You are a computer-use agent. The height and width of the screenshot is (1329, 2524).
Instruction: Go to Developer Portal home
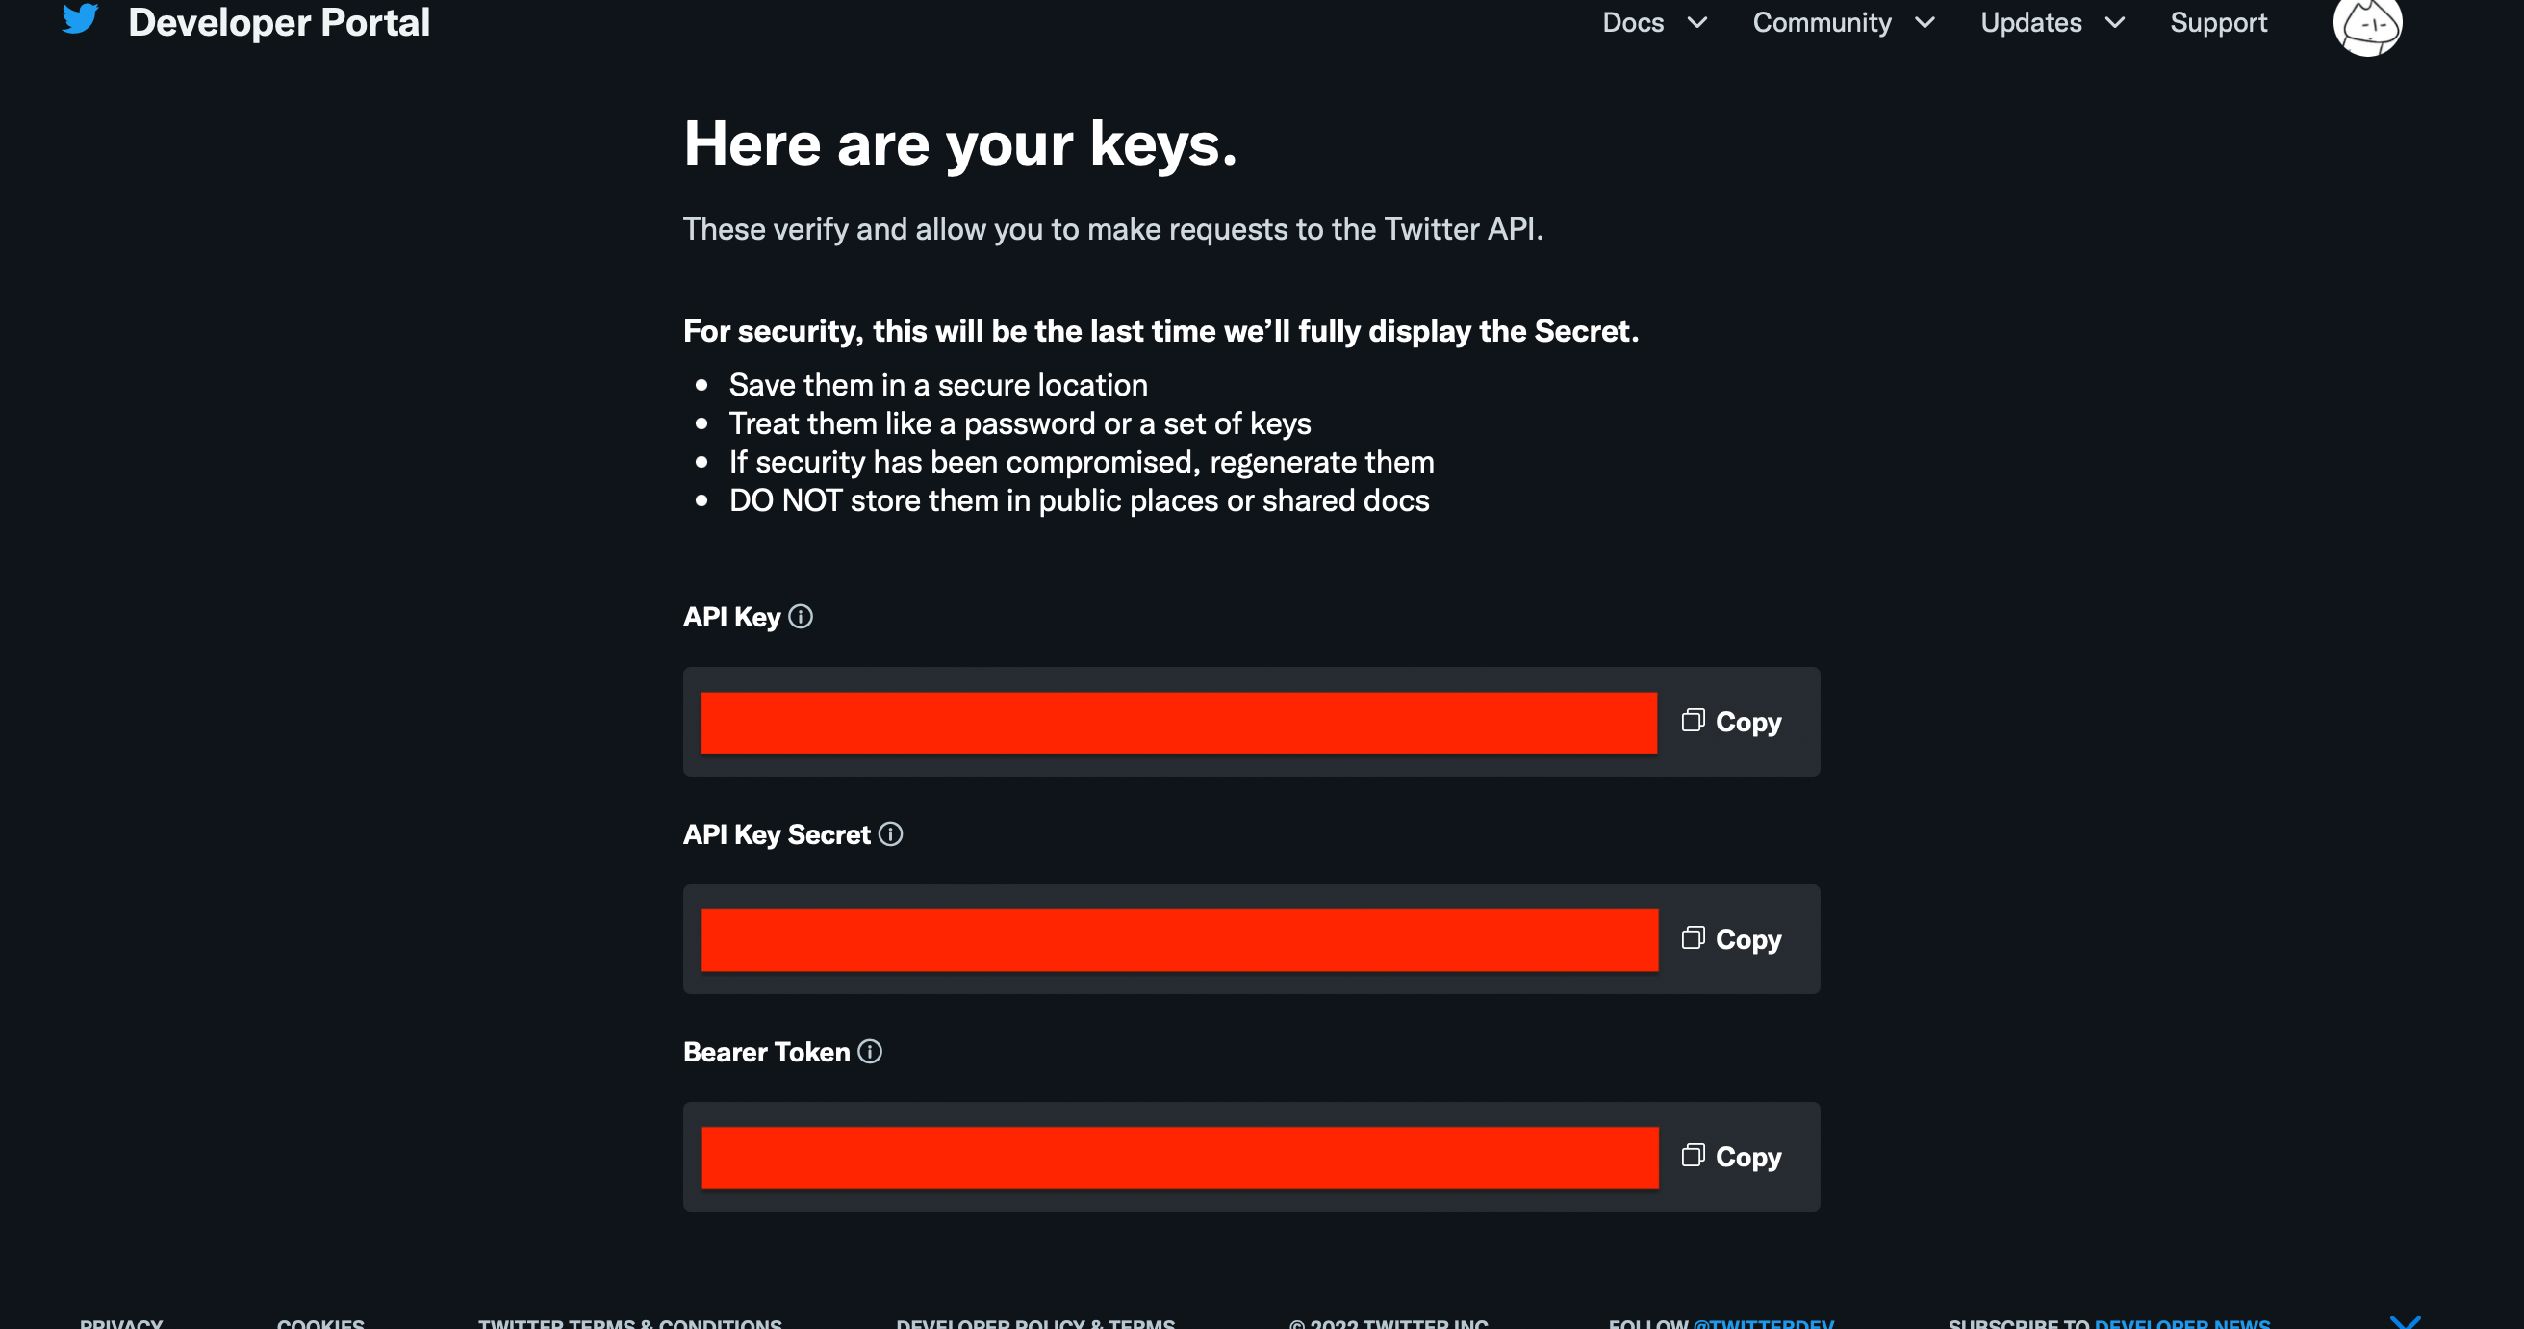[x=278, y=22]
